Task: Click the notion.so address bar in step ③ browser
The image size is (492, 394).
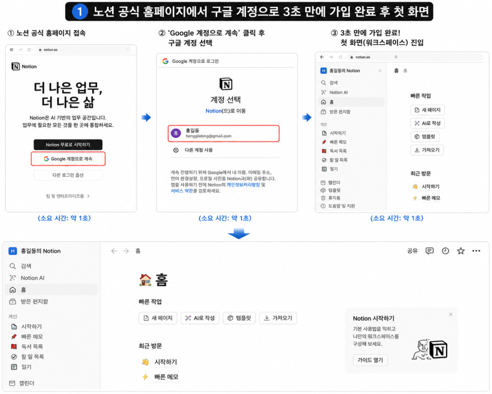Action: 416,57
